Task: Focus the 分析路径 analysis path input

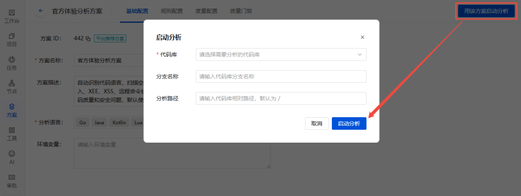Action: pyautogui.click(x=281, y=98)
